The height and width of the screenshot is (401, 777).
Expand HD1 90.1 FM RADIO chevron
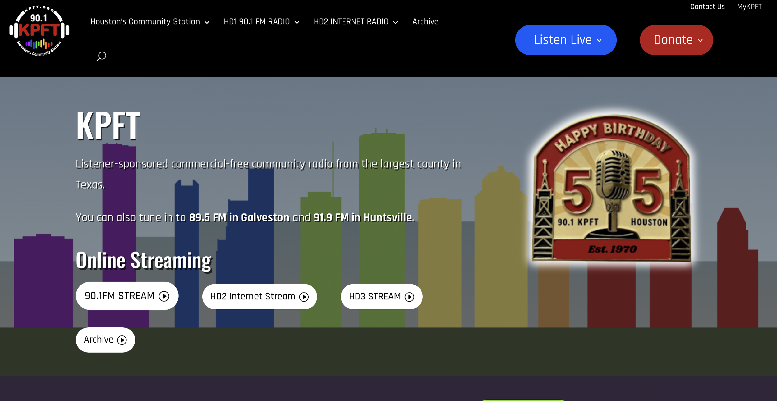click(x=297, y=22)
